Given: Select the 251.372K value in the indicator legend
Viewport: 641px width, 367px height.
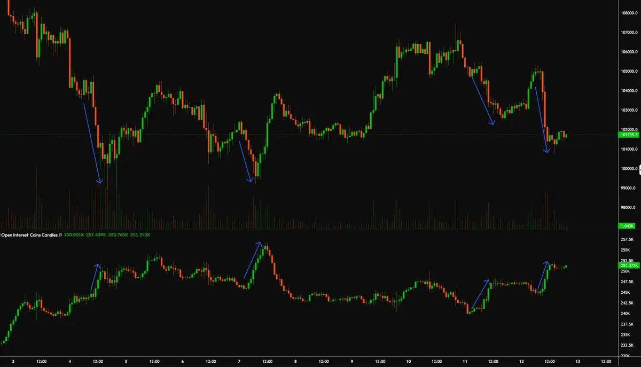Looking at the screenshot, I should click(140, 234).
